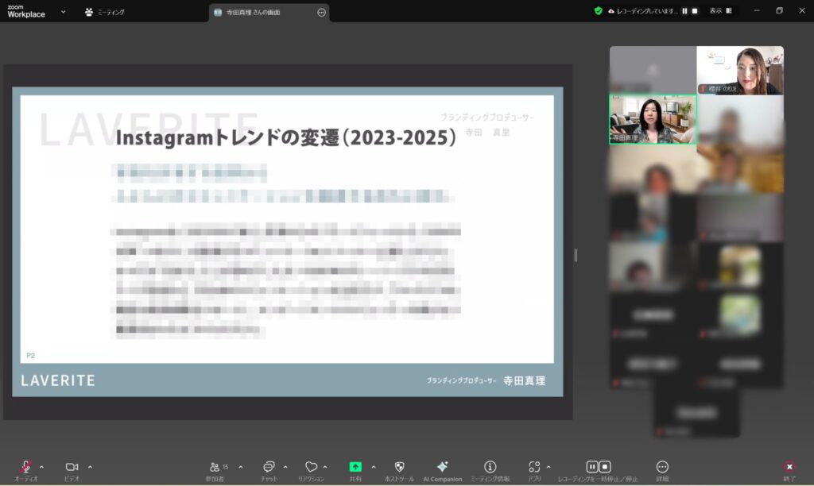Click the recording status text レコーディングしています
Viewport: 814px width, 486px height.
[647, 11]
